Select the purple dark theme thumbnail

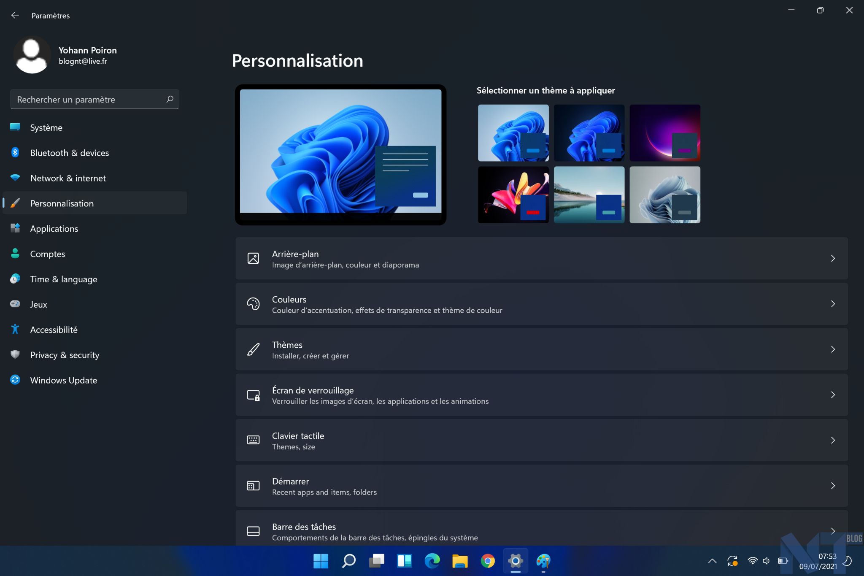tap(665, 133)
